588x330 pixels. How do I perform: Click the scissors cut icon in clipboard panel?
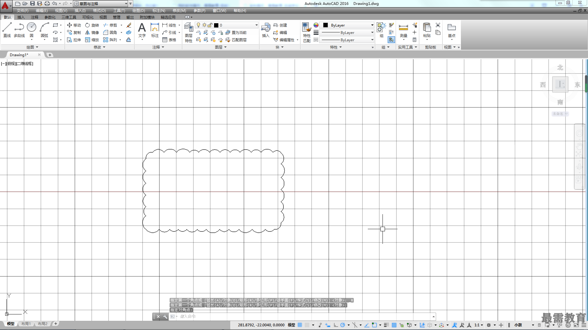438,25
